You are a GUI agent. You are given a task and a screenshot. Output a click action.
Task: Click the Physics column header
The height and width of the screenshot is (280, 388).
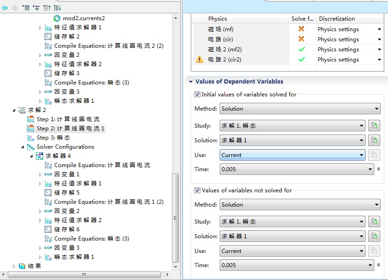click(x=217, y=19)
